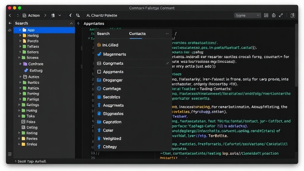
Task: Expand the Tattess folder arrow
Action: (x=20, y=46)
